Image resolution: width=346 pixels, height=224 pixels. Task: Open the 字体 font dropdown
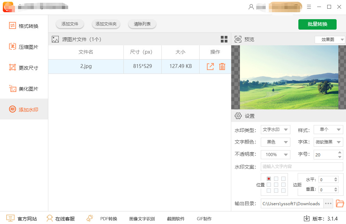[328, 142]
